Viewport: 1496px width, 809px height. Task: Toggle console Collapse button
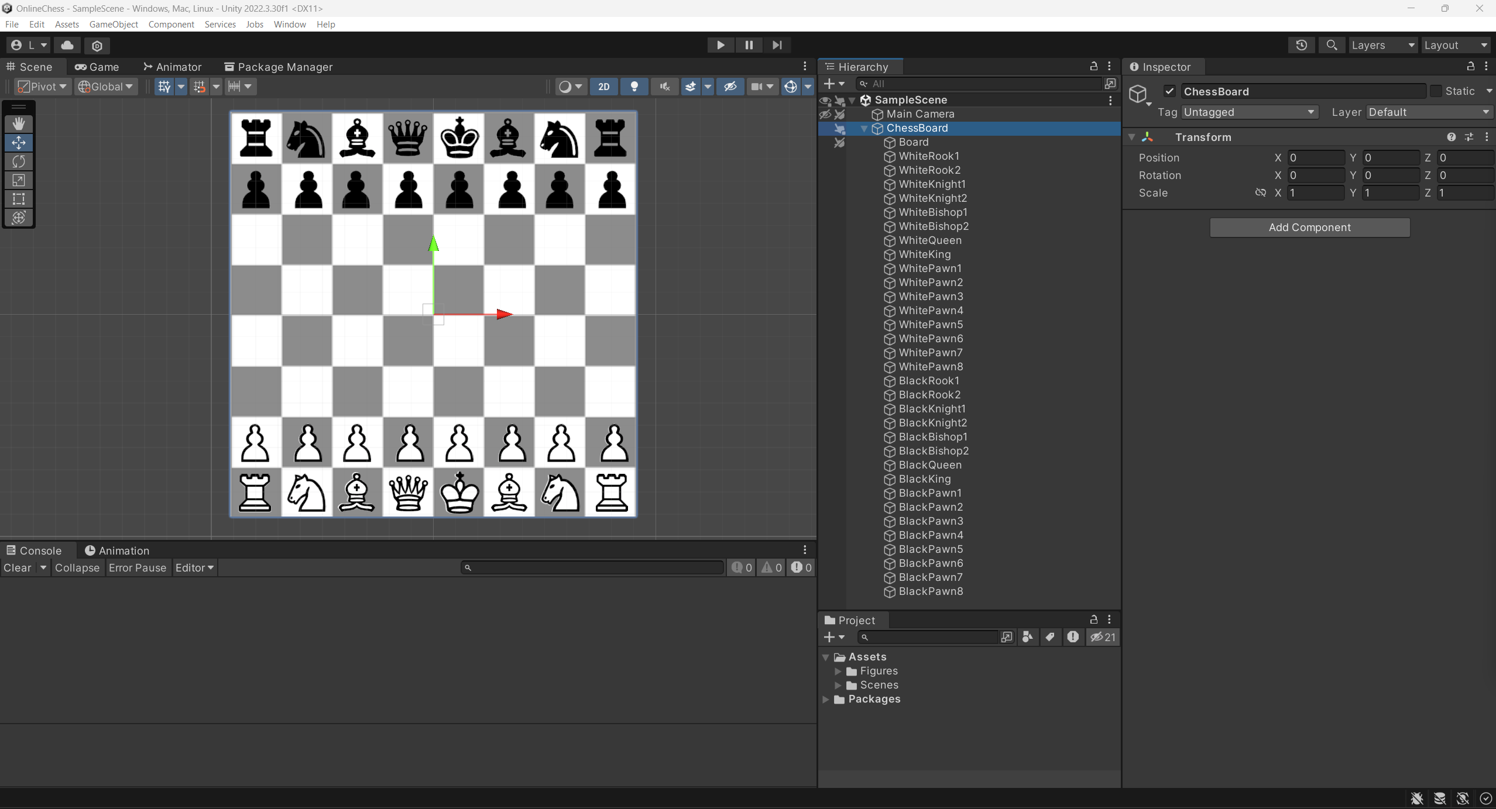click(x=77, y=567)
